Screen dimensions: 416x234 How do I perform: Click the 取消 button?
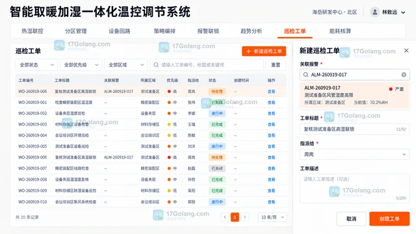point(351,219)
